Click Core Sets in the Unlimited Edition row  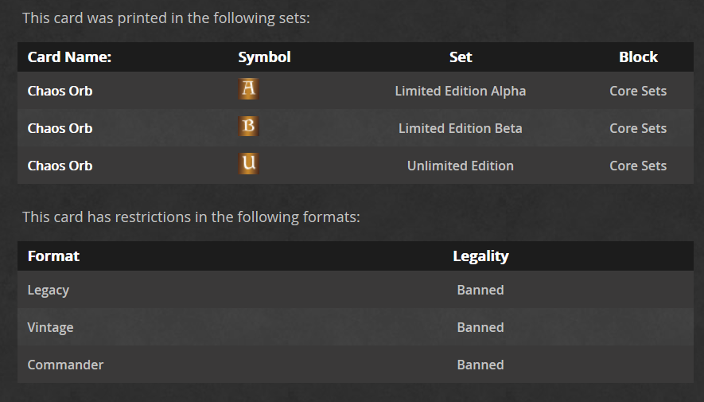coord(638,166)
